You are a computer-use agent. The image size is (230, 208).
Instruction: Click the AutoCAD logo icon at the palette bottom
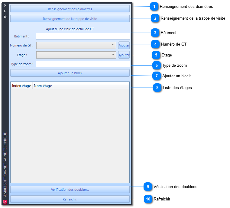5,202
